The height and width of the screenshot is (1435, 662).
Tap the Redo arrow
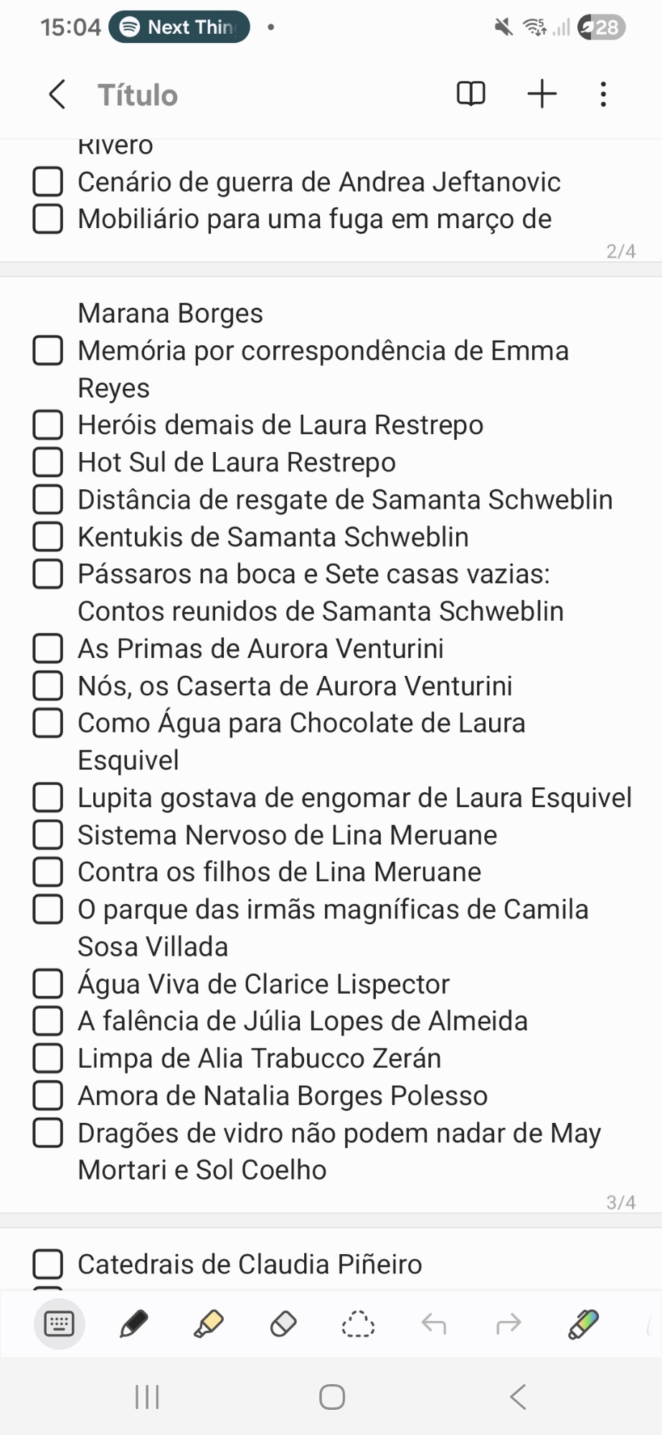(508, 1324)
